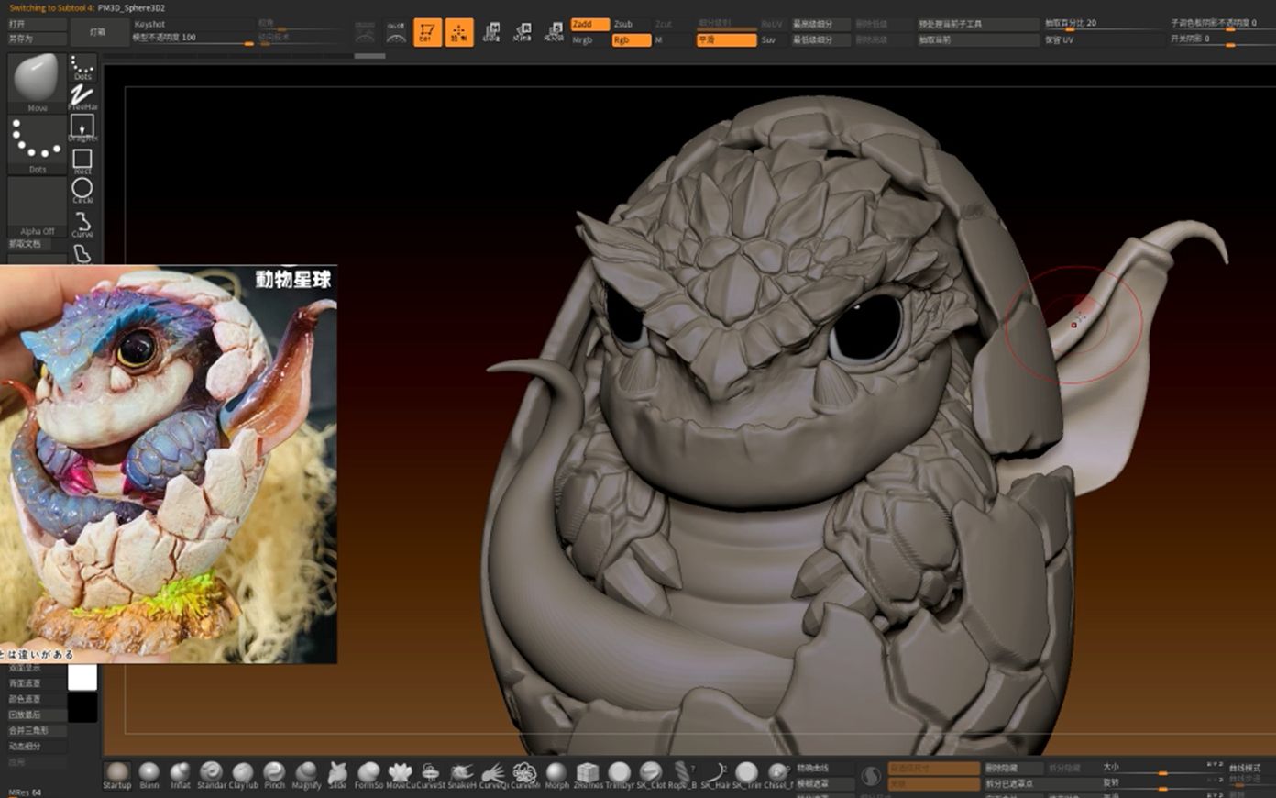Pick the Magnify brush
1276x798 pixels.
click(x=305, y=773)
